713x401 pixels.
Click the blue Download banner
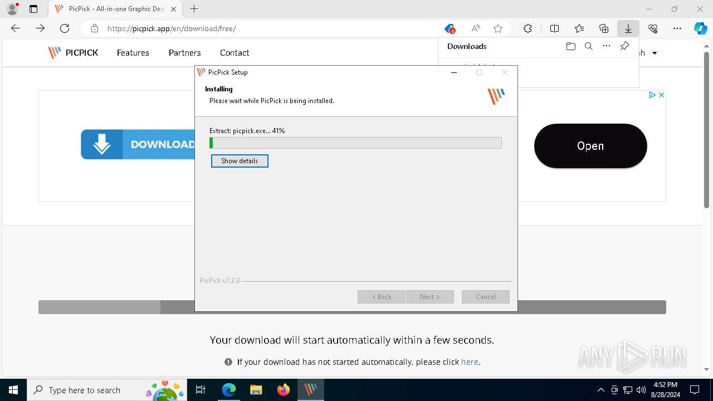(138, 144)
